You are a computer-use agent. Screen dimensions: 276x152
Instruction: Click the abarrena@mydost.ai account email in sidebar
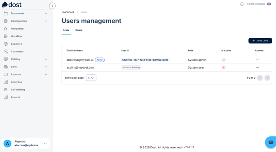tap(26, 145)
